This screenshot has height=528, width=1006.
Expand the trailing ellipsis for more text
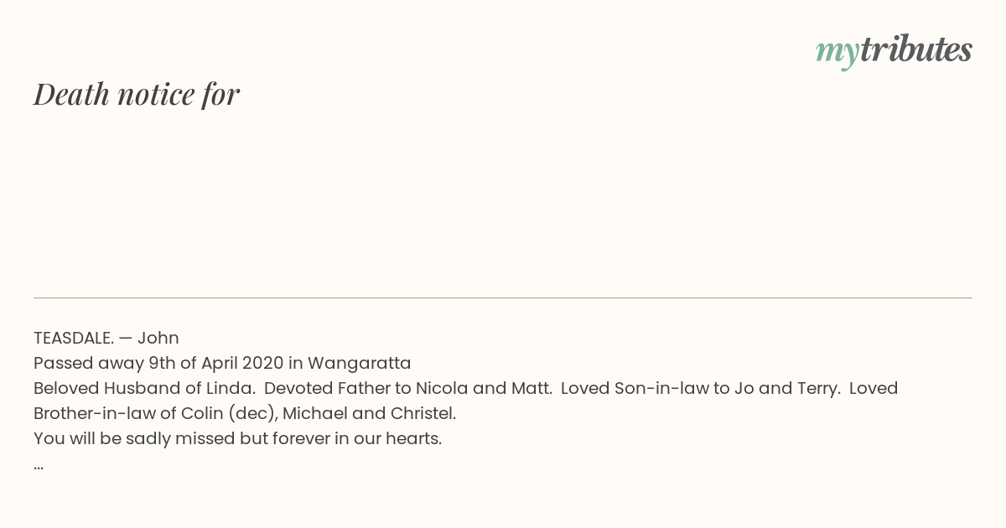pos(39,465)
